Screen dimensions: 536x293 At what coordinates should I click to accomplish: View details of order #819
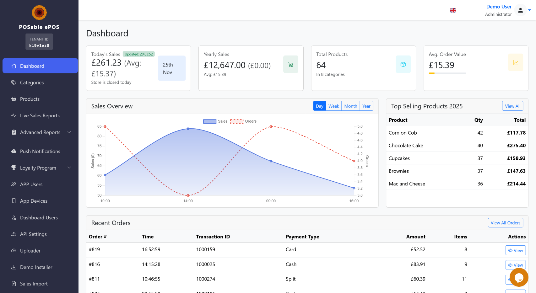[515, 250]
